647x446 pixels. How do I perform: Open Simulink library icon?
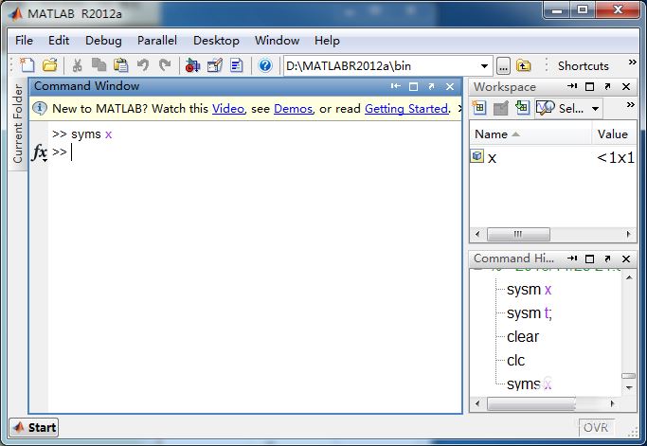192,65
